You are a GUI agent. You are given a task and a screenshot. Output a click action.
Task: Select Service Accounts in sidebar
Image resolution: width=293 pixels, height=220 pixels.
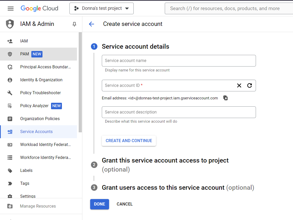(x=39, y=132)
